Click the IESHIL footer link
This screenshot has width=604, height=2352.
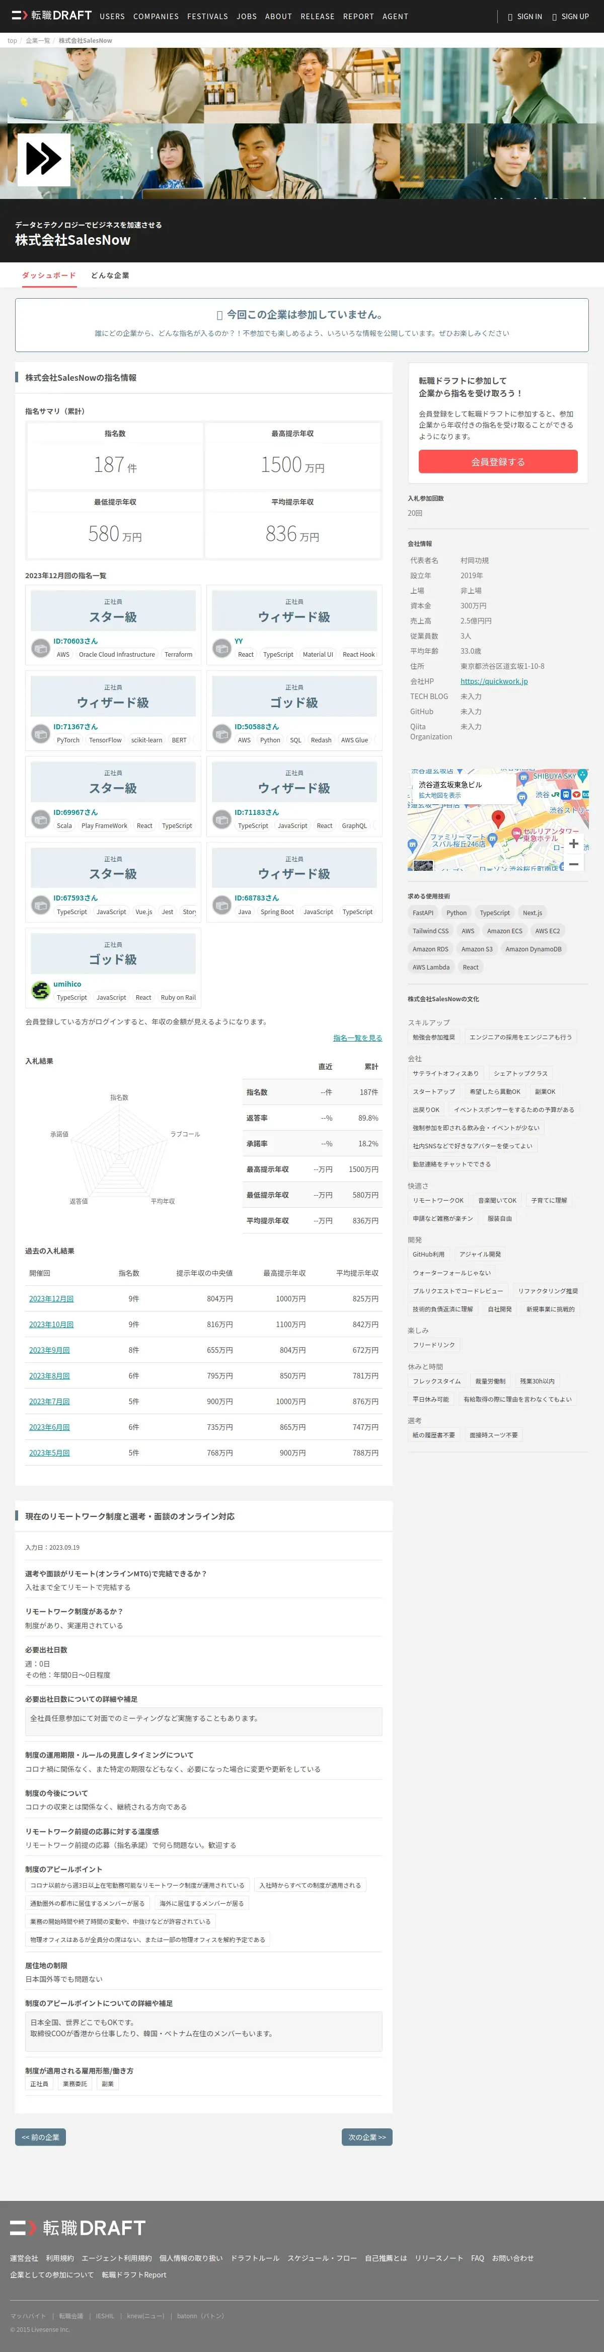(x=105, y=2315)
